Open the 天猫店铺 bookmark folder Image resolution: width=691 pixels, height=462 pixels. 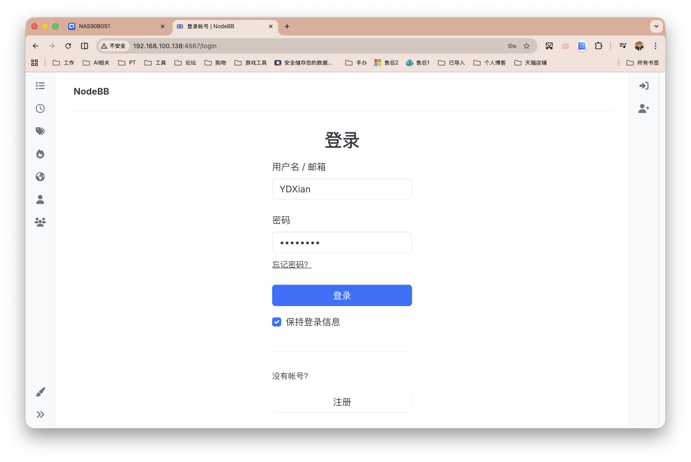(530, 62)
